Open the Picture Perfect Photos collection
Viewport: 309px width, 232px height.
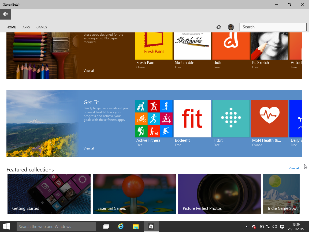coord(219,194)
